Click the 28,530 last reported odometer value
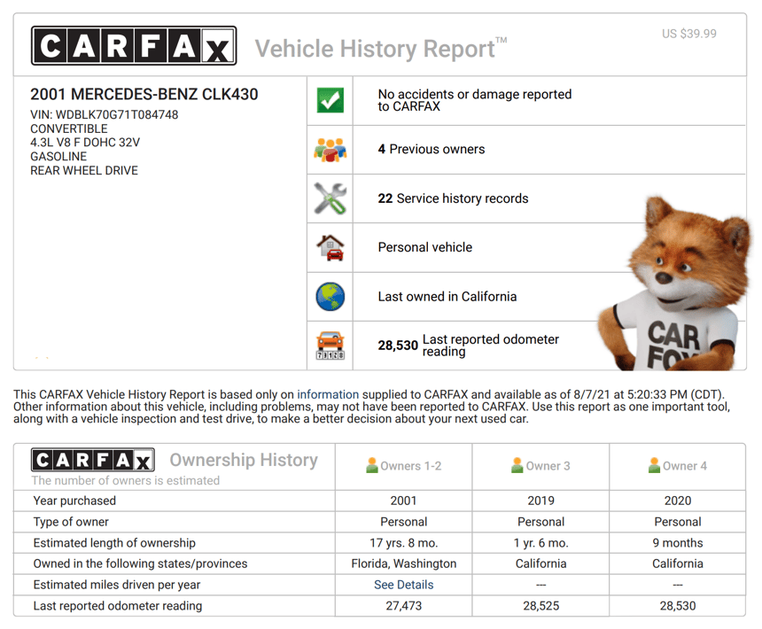 point(398,346)
